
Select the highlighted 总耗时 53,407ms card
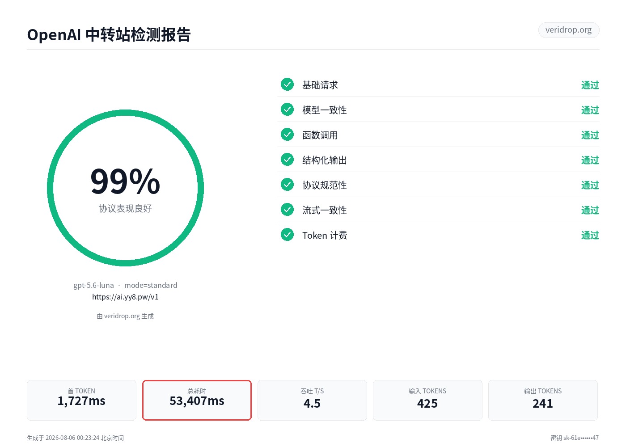(197, 400)
